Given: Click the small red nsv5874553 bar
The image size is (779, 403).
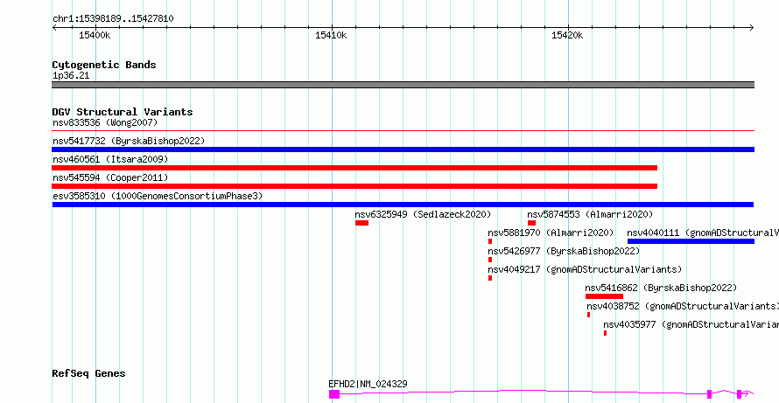Looking at the screenshot, I should pyautogui.click(x=531, y=223).
